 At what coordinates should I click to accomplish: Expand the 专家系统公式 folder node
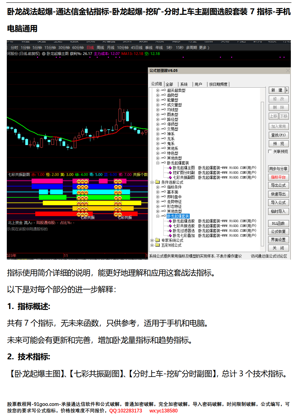click(x=152, y=240)
